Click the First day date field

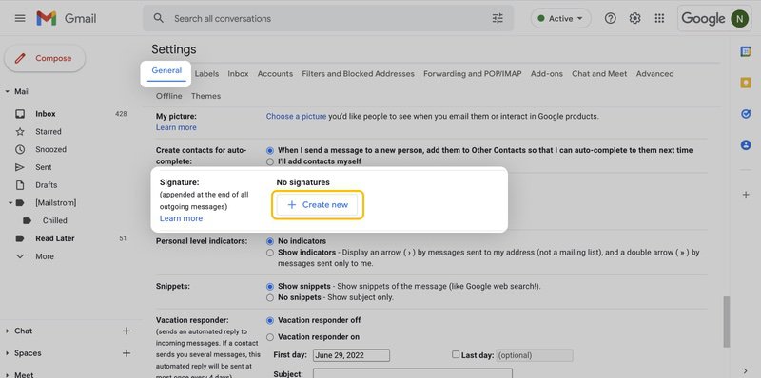351,355
